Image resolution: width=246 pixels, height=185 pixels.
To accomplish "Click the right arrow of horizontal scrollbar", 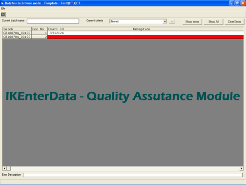I will coord(242,168).
